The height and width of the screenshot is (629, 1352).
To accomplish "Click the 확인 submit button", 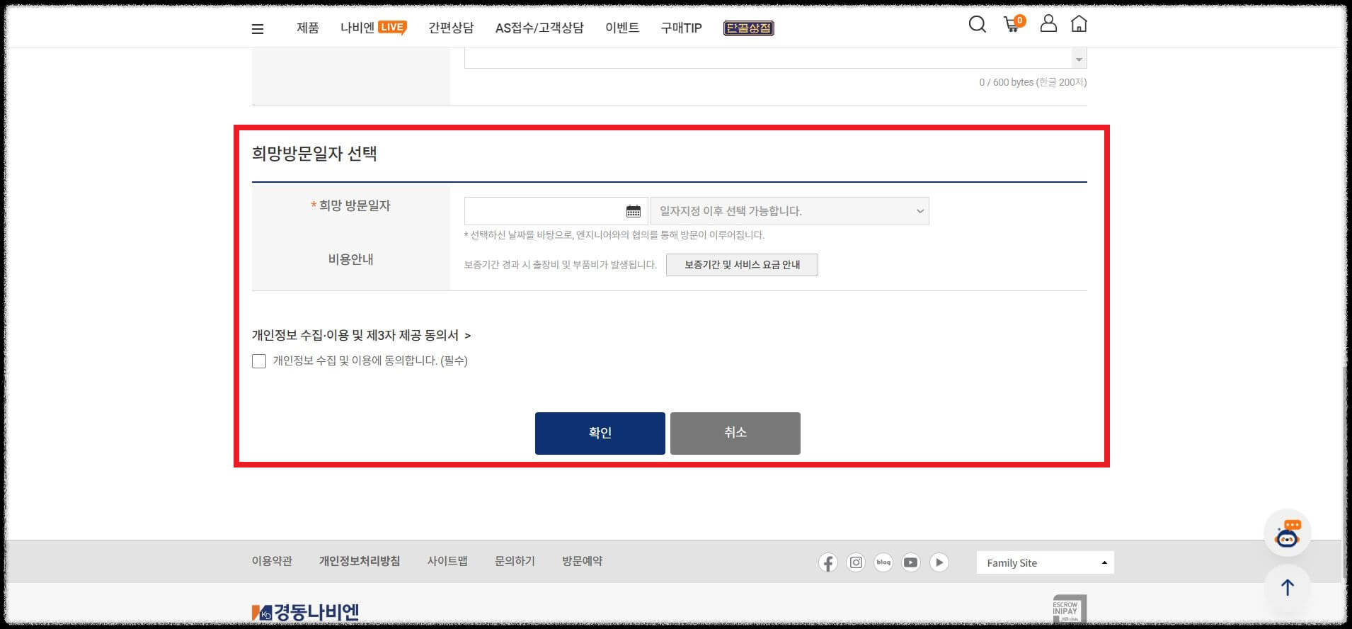I will pos(600,433).
